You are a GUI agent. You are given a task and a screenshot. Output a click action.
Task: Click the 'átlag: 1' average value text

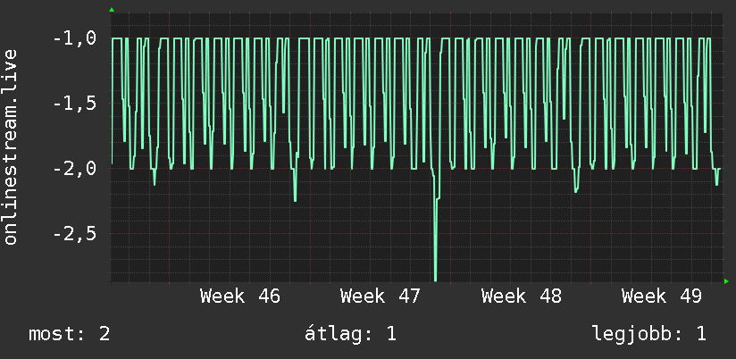tap(351, 334)
